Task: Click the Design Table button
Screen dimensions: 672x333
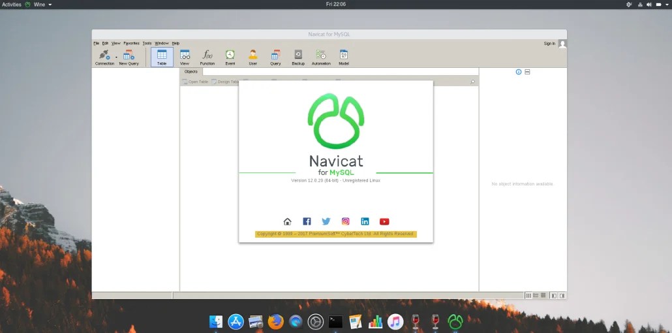Action: 226,82
